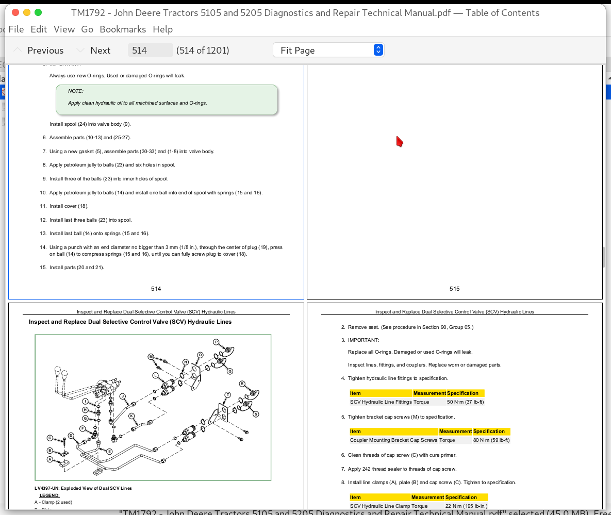
Task: Click the vertical scrollbar handle on the right
Action: 604,257
